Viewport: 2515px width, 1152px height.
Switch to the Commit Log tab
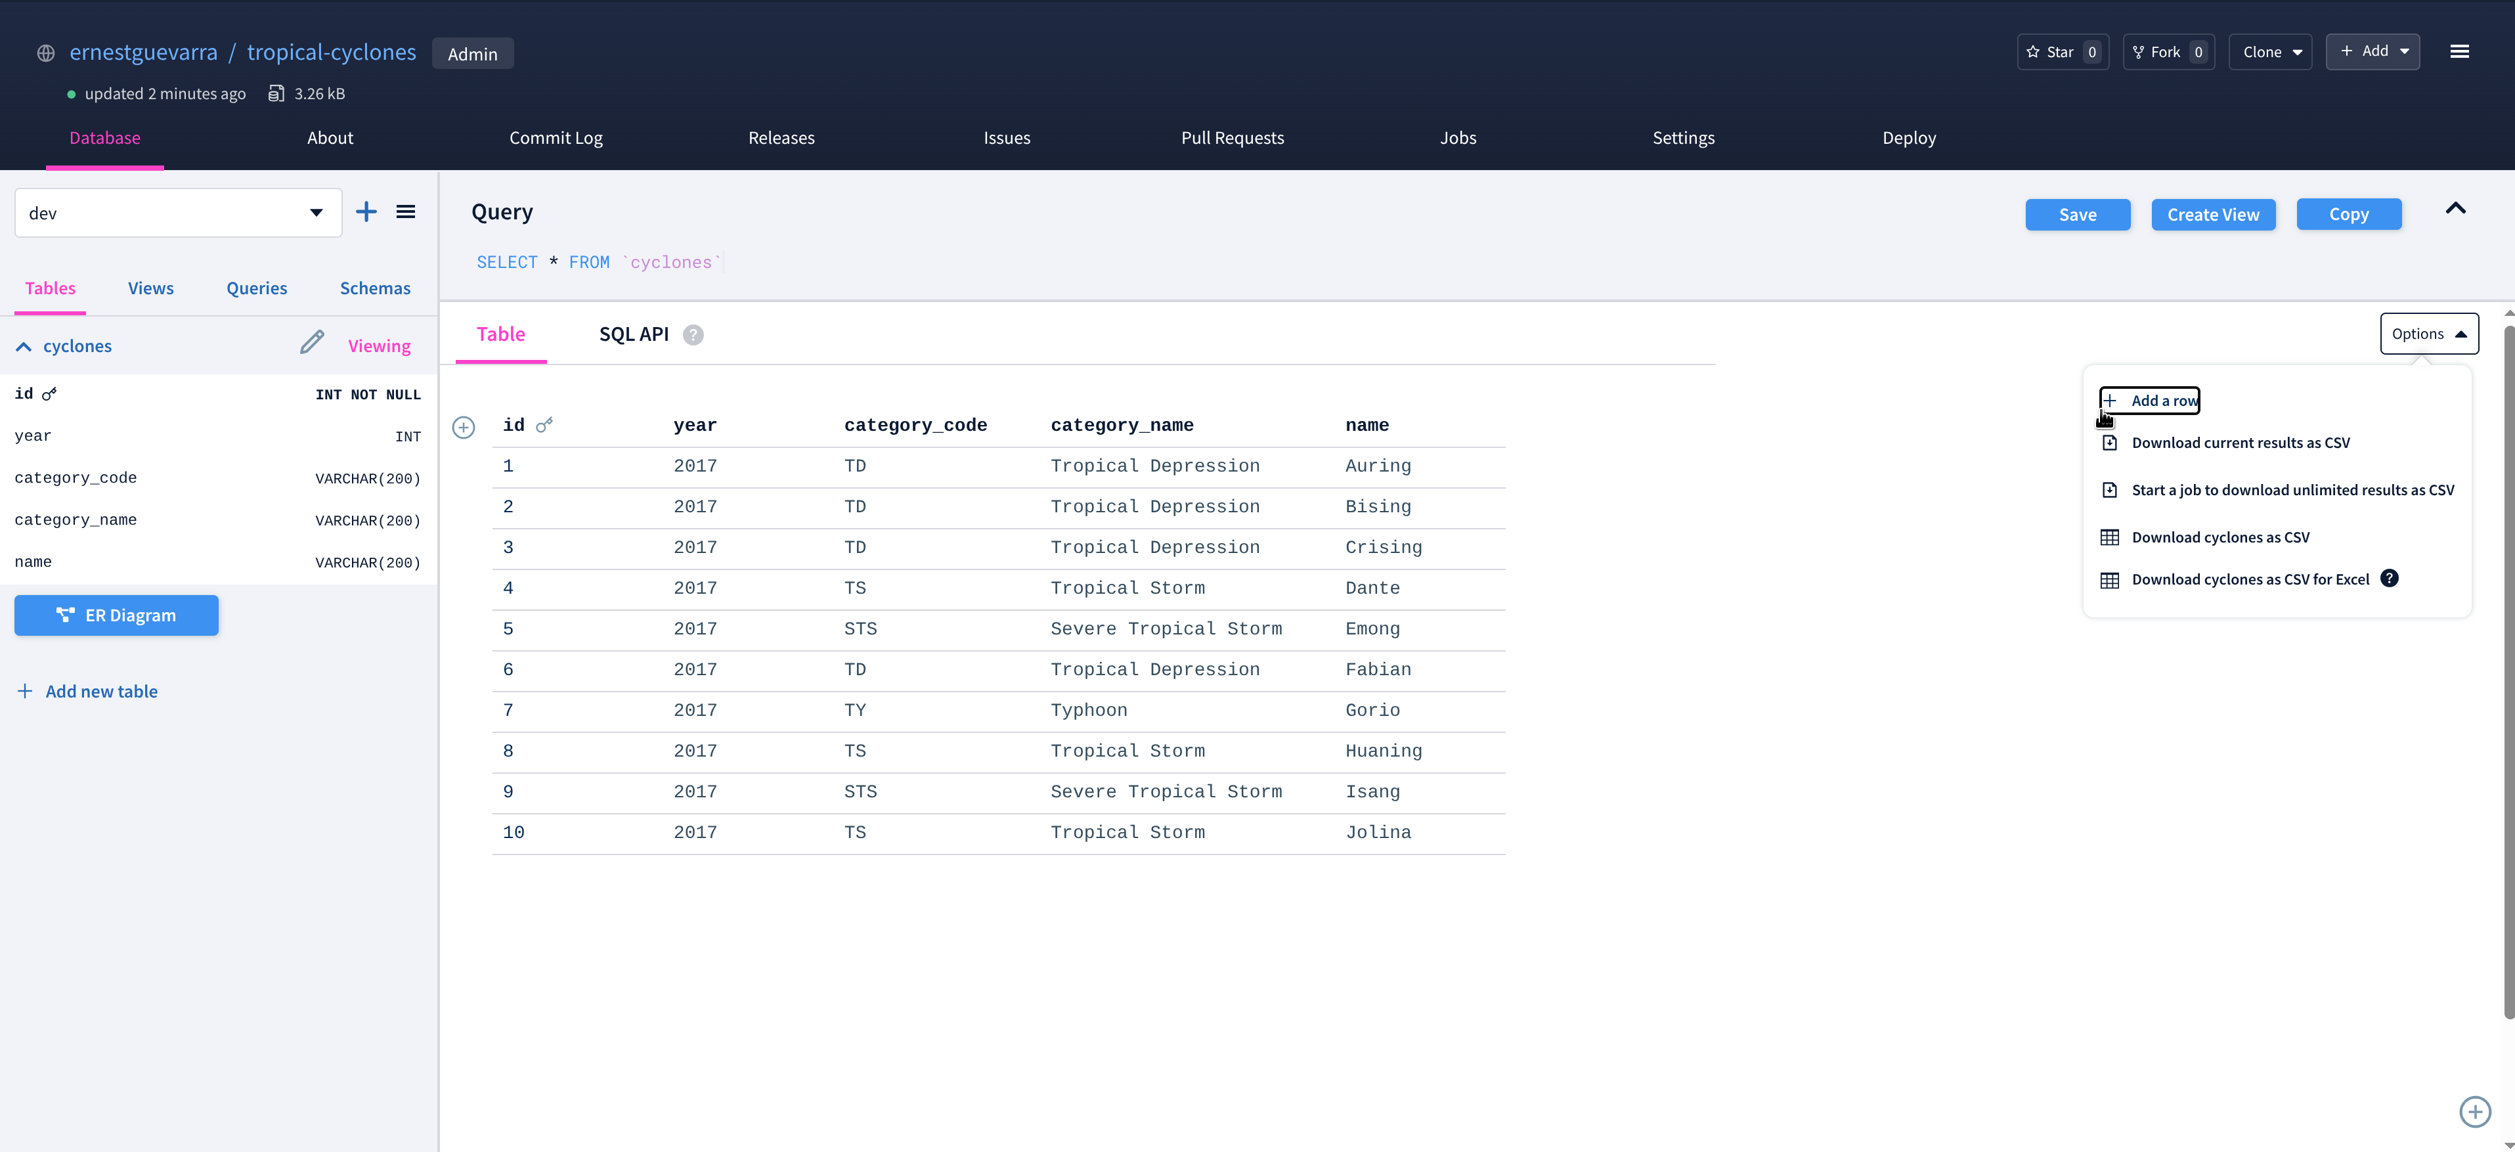pos(556,138)
